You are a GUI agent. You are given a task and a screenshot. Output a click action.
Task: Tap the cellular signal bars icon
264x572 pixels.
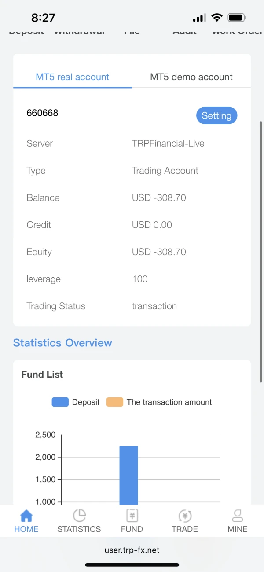(199, 18)
